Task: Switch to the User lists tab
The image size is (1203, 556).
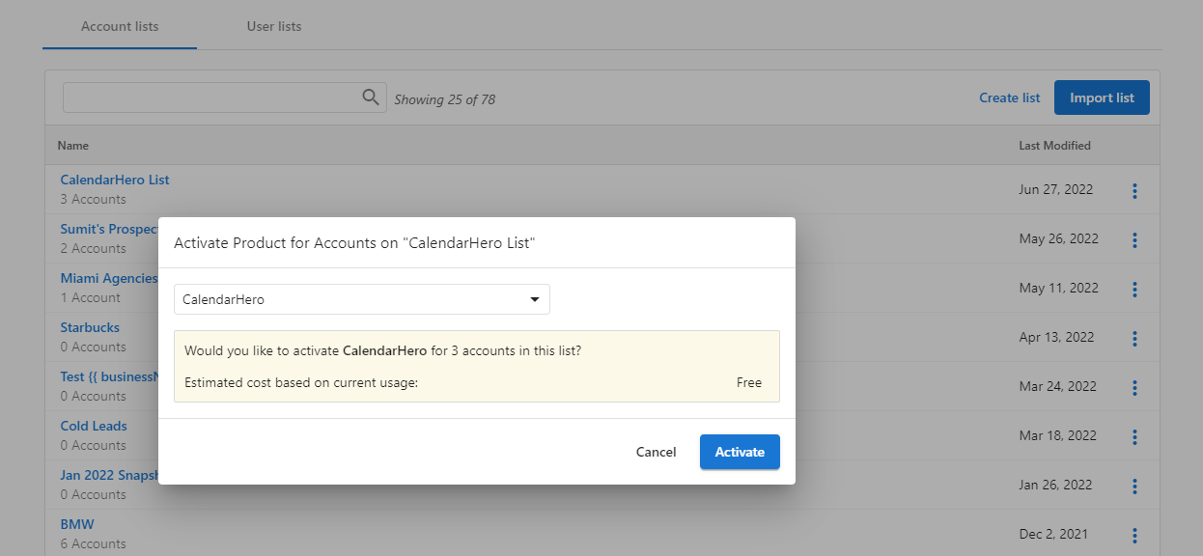Action: 274,26
